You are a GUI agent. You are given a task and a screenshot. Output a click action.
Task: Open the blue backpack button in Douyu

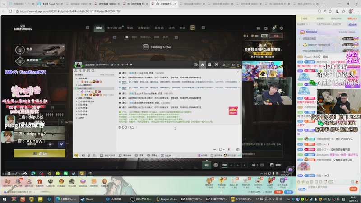click(x=288, y=192)
